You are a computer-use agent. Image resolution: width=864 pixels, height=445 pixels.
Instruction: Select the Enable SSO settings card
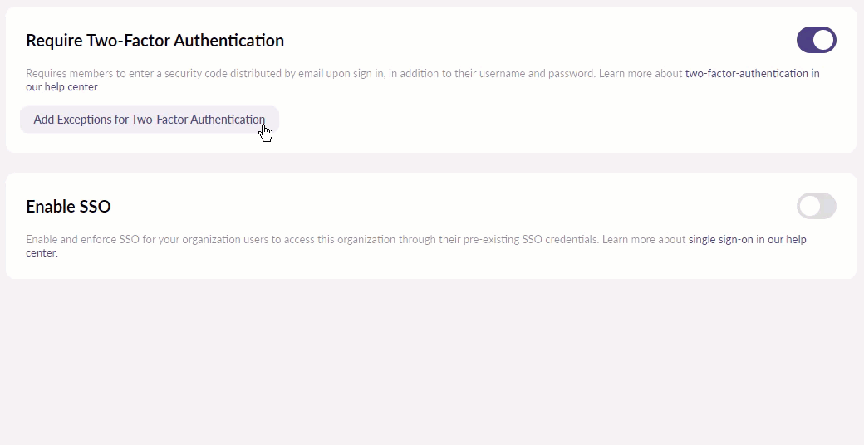point(415,266)
